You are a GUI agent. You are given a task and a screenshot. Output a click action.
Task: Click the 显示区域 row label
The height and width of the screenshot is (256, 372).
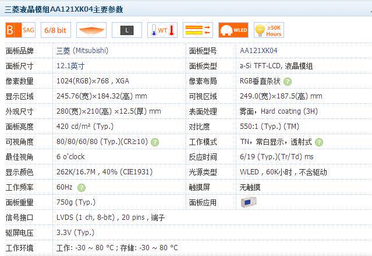tap(19, 96)
